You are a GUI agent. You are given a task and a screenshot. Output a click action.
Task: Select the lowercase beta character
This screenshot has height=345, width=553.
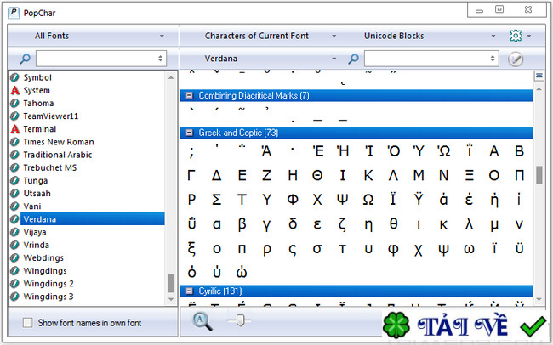[242, 224]
